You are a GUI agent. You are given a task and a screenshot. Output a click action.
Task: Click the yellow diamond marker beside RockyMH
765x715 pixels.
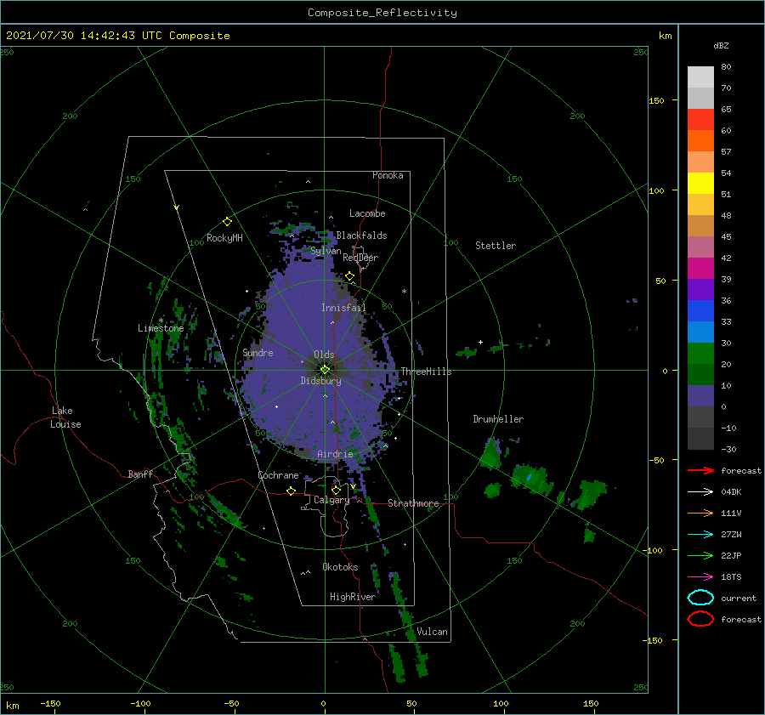click(227, 222)
